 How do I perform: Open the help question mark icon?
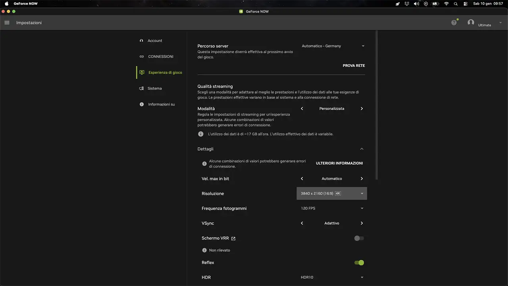pos(454,23)
